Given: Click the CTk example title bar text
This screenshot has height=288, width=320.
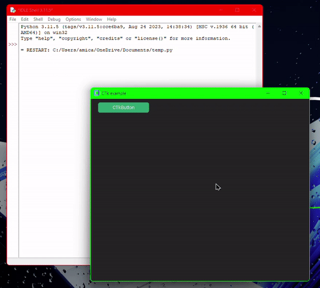Looking at the screenshot, I should click(114, 93).
